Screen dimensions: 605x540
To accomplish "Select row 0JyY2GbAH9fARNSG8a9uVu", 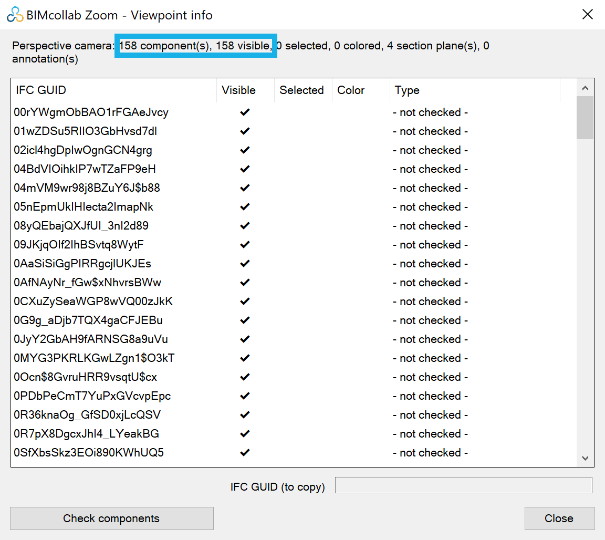I will click(x=293, y=339).
